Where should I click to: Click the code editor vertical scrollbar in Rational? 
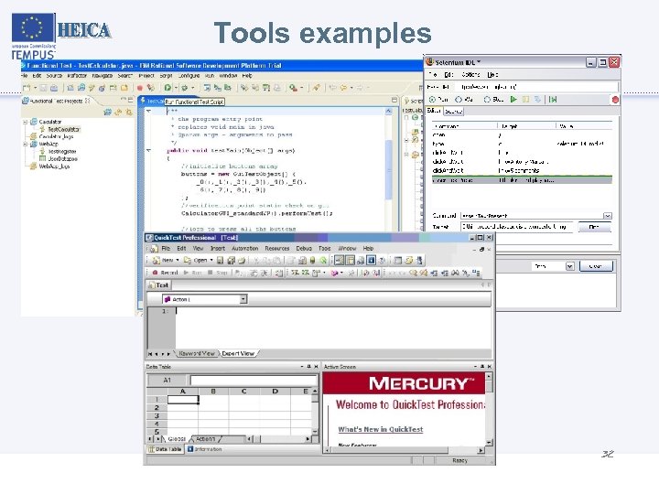pos(388,168)
